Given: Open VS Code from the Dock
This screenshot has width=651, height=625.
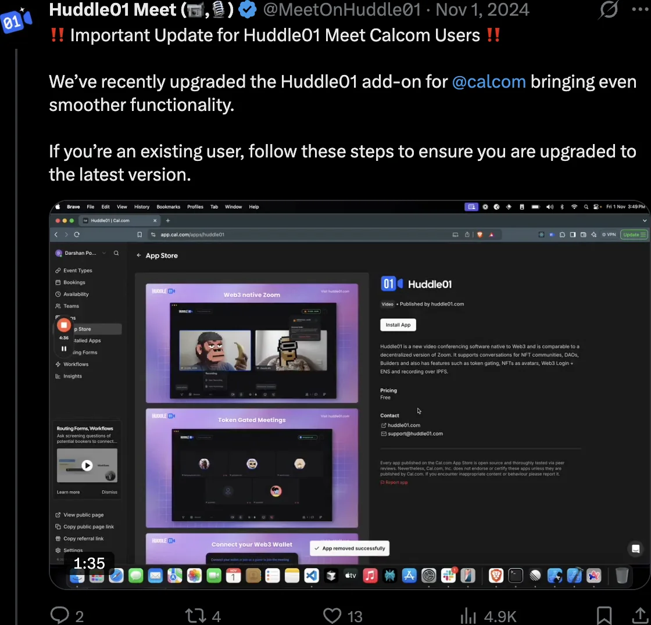Looking at the screenshot, I should click(x=312, y=576).
